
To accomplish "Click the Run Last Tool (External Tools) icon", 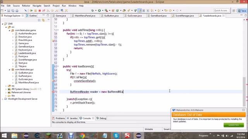I will (106, 10).
